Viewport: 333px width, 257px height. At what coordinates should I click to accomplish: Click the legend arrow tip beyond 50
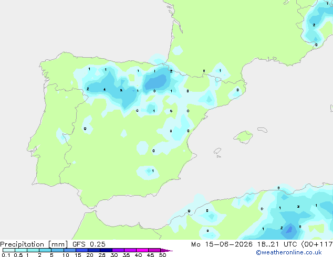166,250
